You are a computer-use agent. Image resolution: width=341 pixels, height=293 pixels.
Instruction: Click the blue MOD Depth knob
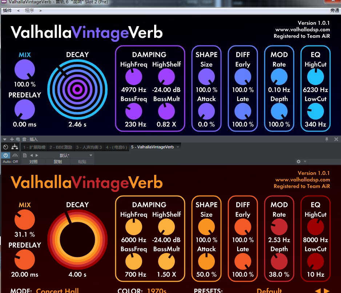[279, 111]
